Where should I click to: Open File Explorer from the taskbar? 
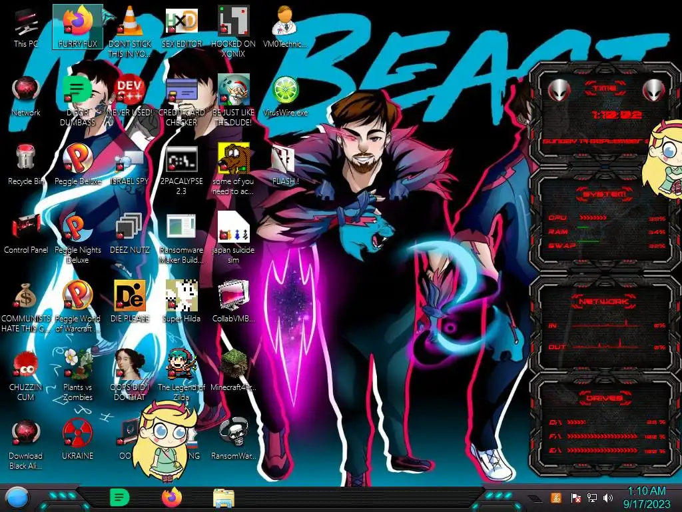[x=224, y=498]
